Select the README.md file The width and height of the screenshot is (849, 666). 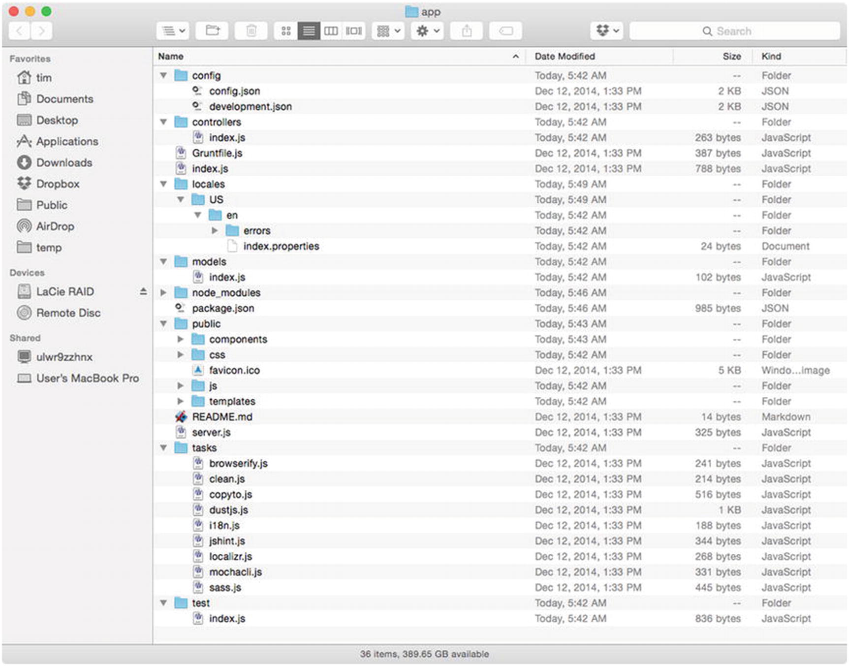(x=222, y=417)
